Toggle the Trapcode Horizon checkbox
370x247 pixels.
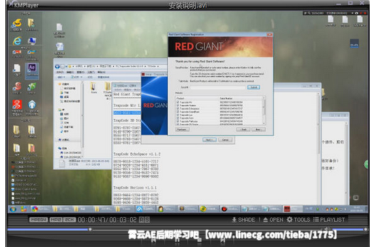(177, 106)
